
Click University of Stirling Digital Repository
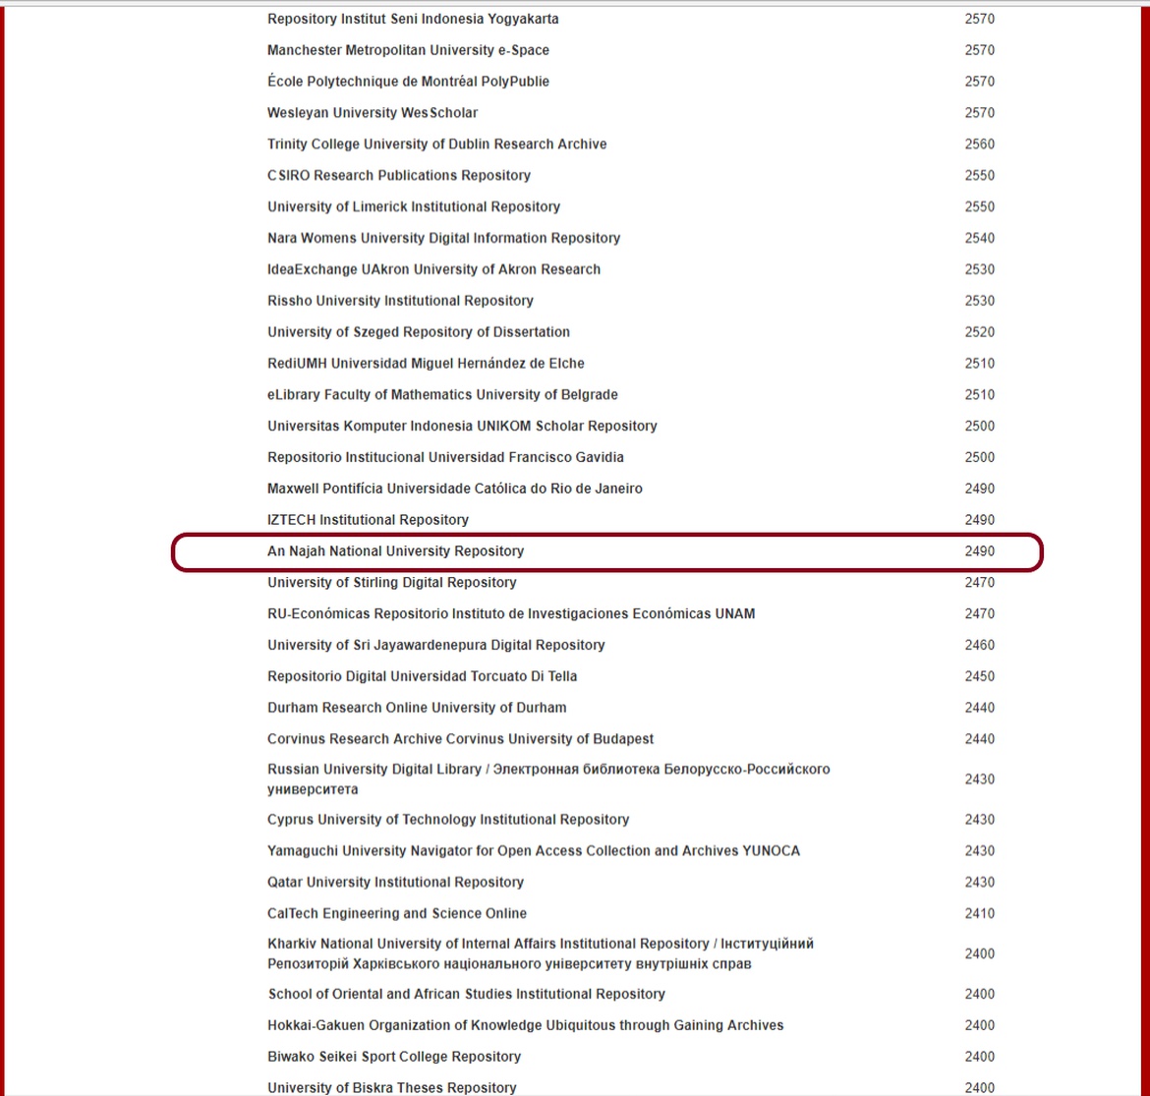[391, 583]
